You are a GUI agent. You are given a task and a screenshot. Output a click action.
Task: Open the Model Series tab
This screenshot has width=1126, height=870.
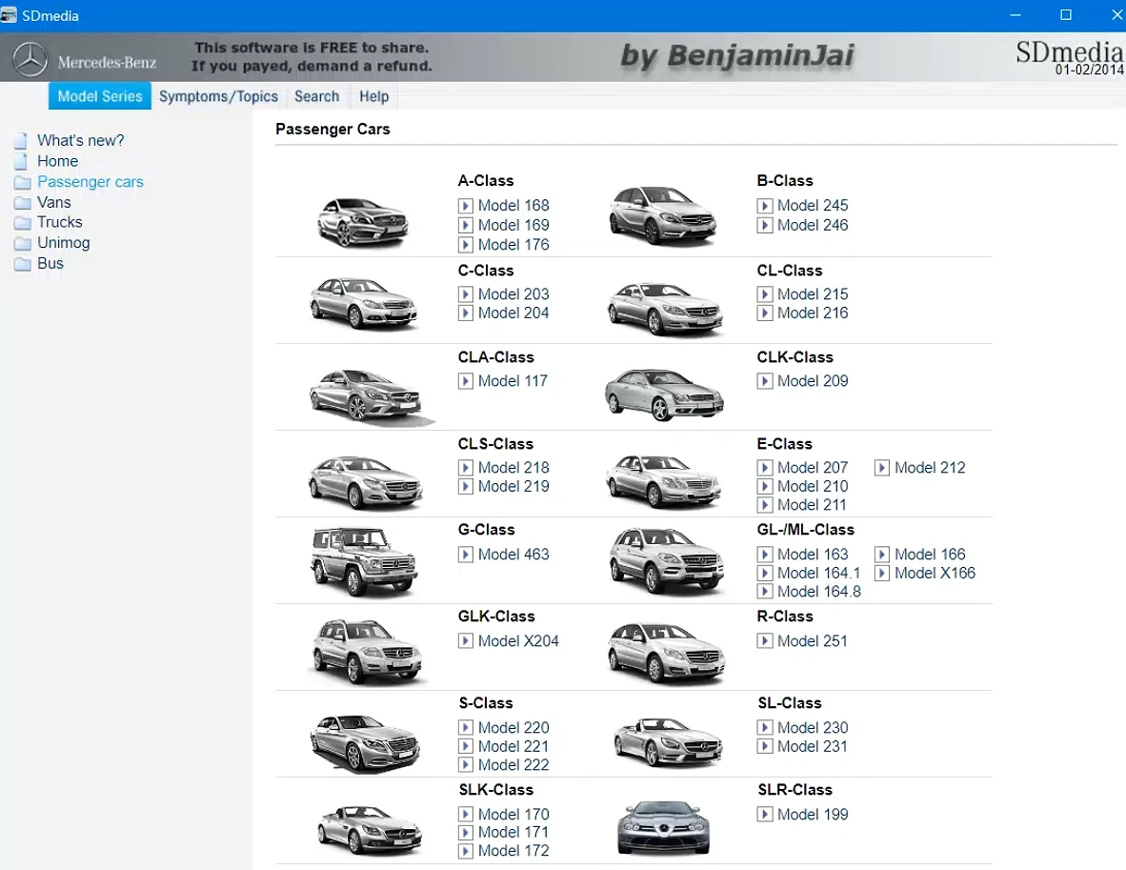click(x=100, y=96)
